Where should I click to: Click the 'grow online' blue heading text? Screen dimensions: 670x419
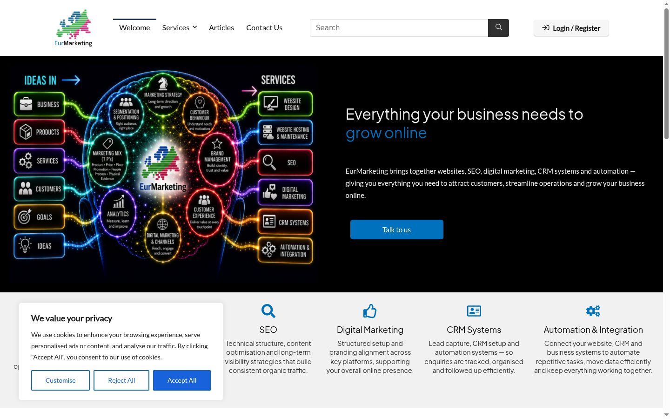pos(386,133)
